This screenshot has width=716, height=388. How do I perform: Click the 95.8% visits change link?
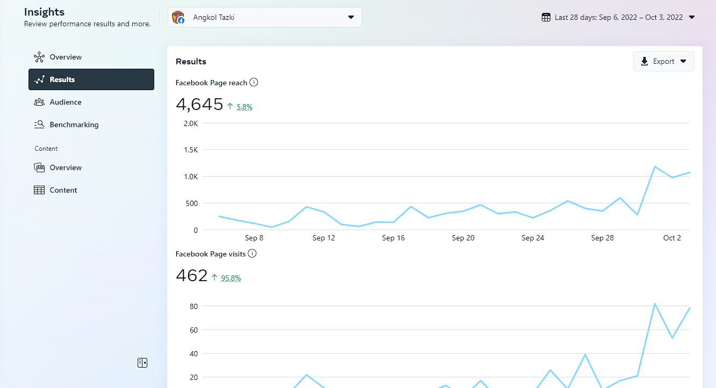pos(231,278)
